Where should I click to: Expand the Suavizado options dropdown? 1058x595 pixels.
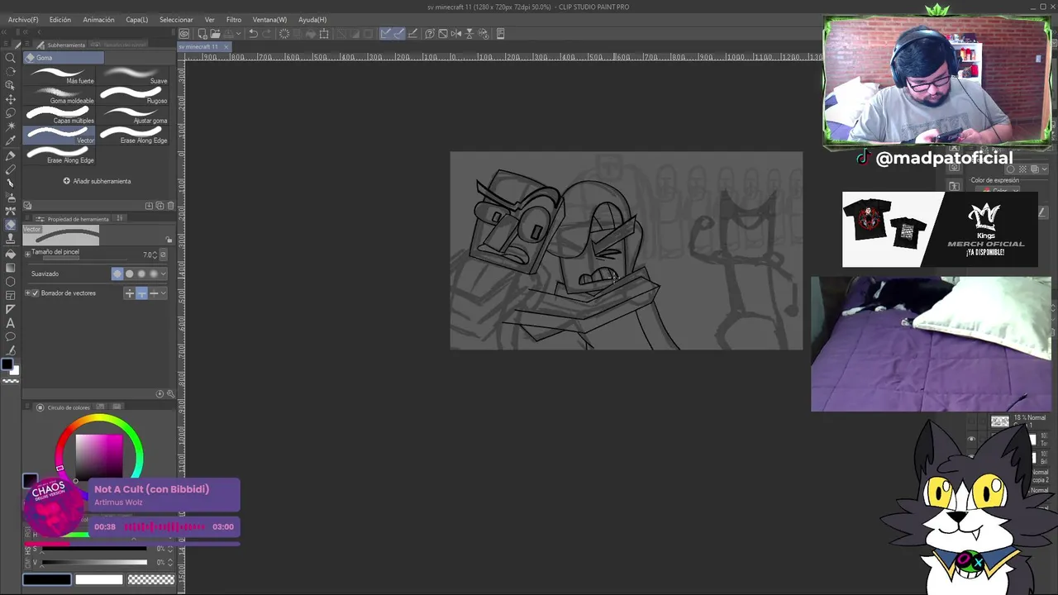(163, 274)
